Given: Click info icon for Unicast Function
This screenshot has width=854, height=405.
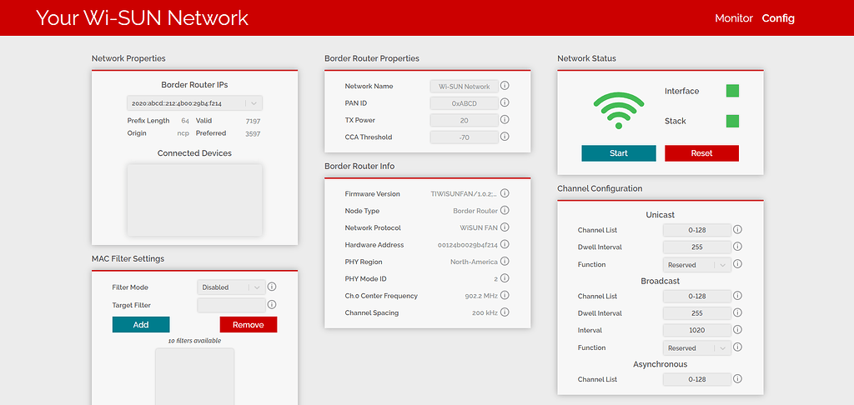Looking at the screenshot, I should click(x=737, y=264).
